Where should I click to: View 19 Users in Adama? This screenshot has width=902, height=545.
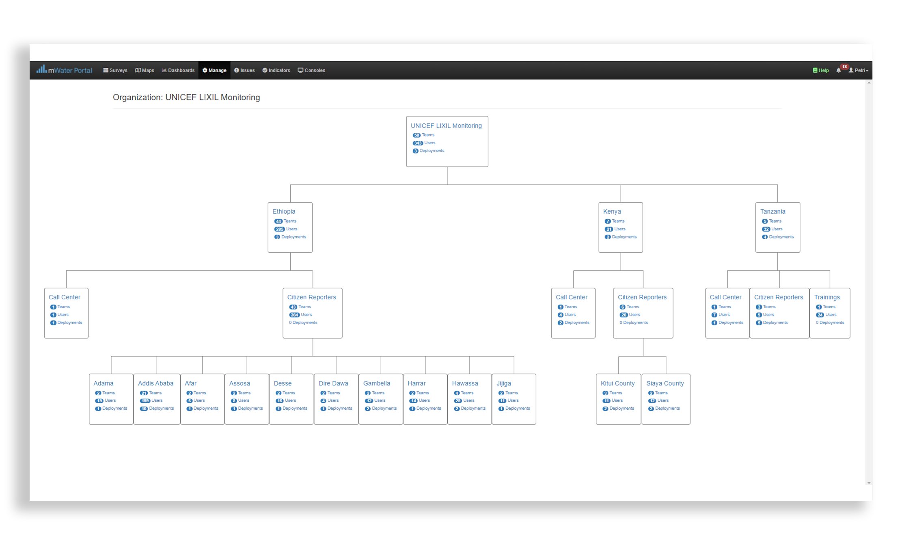105,400
